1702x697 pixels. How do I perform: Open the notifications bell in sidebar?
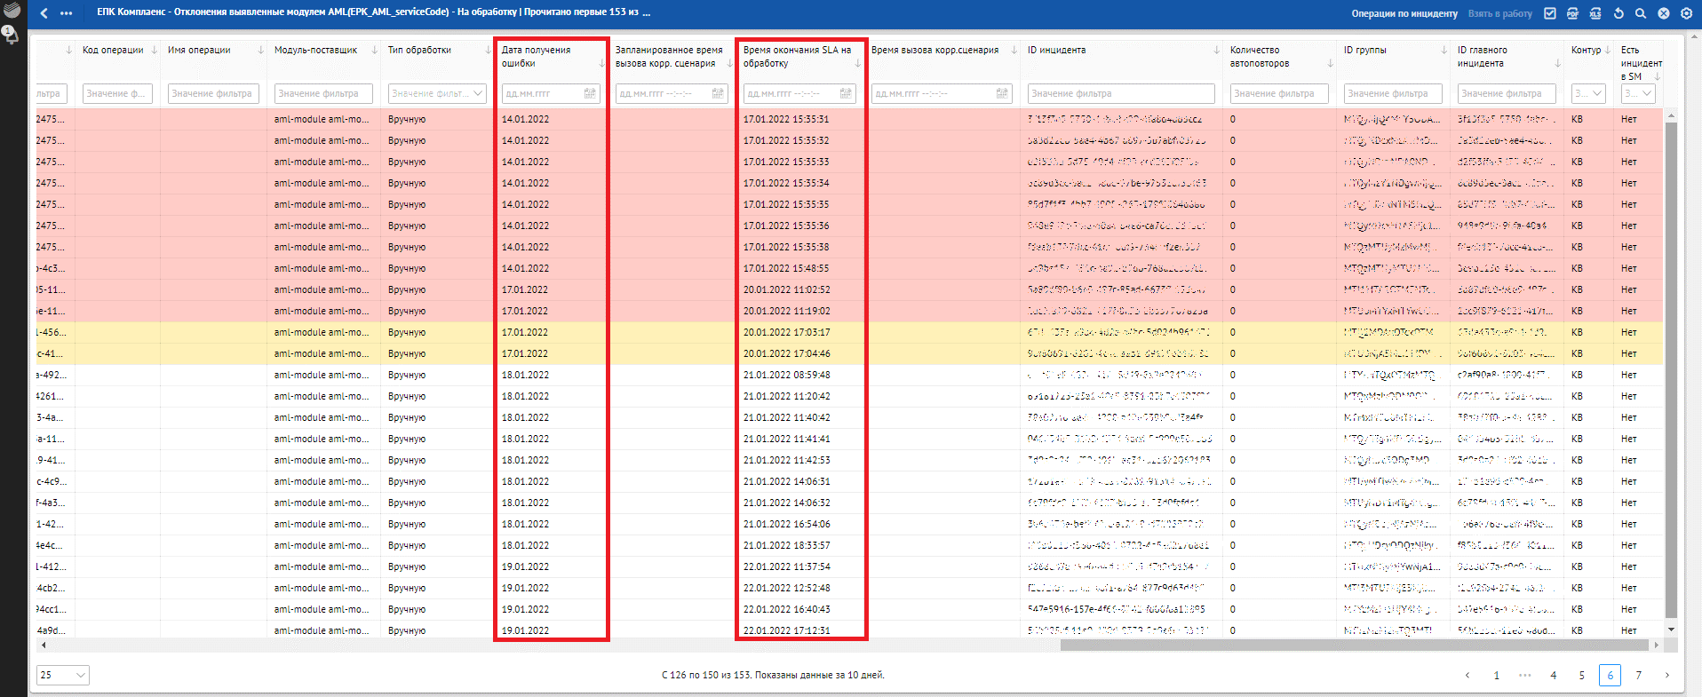11,35
